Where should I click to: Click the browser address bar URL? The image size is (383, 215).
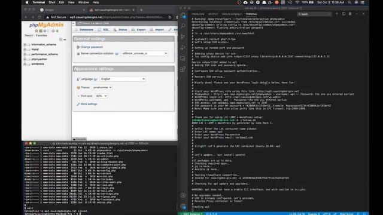click(x=117, y=17)
